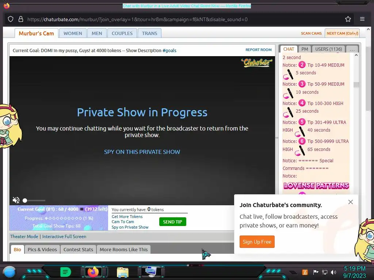Open the Start menu orb
Screen dimensions: 374x280
click(9, 272)
